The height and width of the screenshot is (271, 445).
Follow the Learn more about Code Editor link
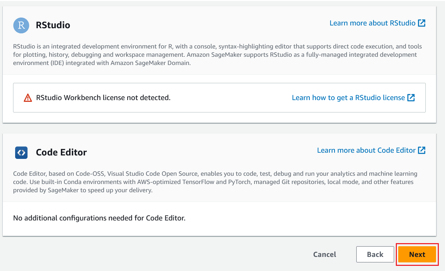click(366, 150)
